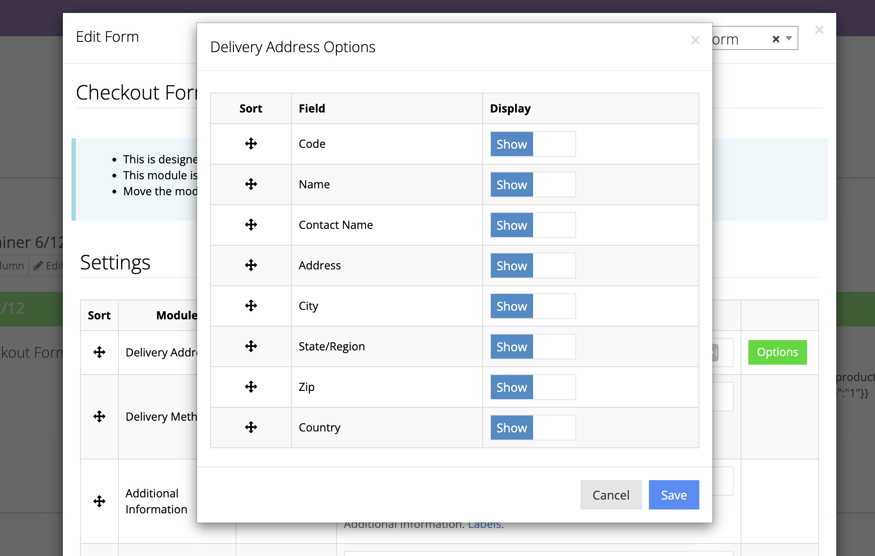
Task: Open the Labels link
Action: [484, 525]
